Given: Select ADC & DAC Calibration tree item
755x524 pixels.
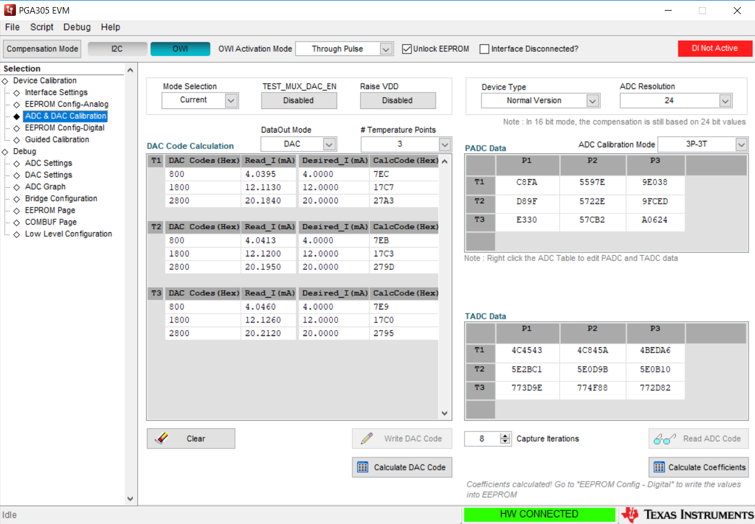Looking at the screenshot, I should (66, 116).
